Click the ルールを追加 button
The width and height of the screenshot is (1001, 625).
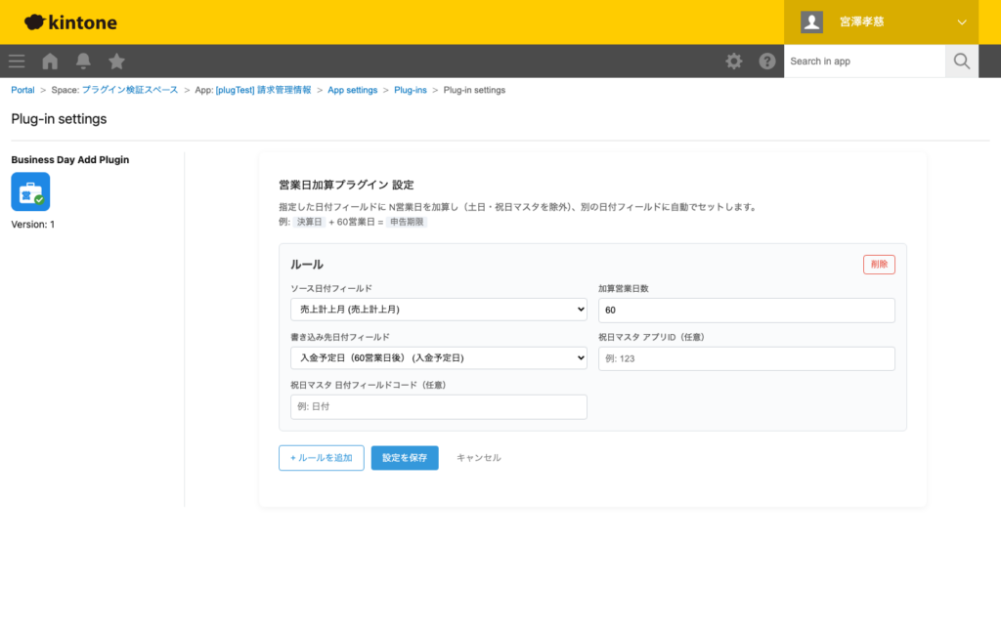[x=321, y=457]
